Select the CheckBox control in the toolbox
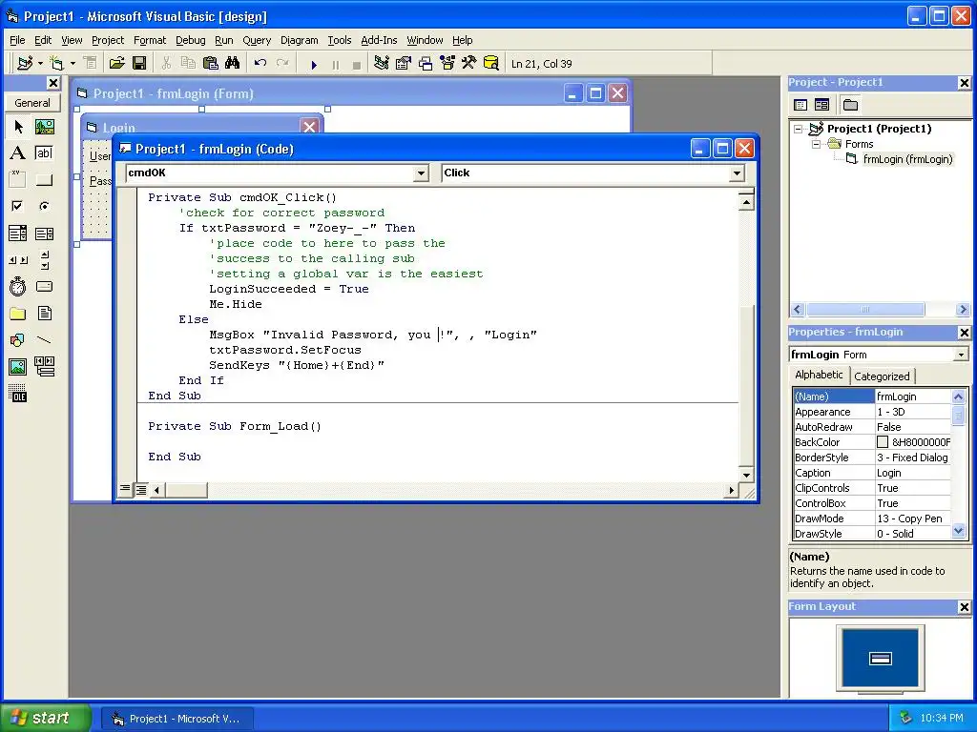This screenshot has width=977, height=732. click(x=18, y=206)
